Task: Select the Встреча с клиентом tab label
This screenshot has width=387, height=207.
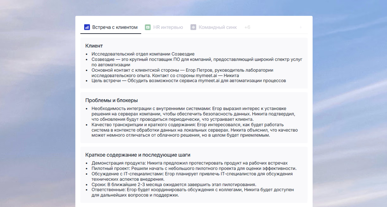Action: coord(115,27)
